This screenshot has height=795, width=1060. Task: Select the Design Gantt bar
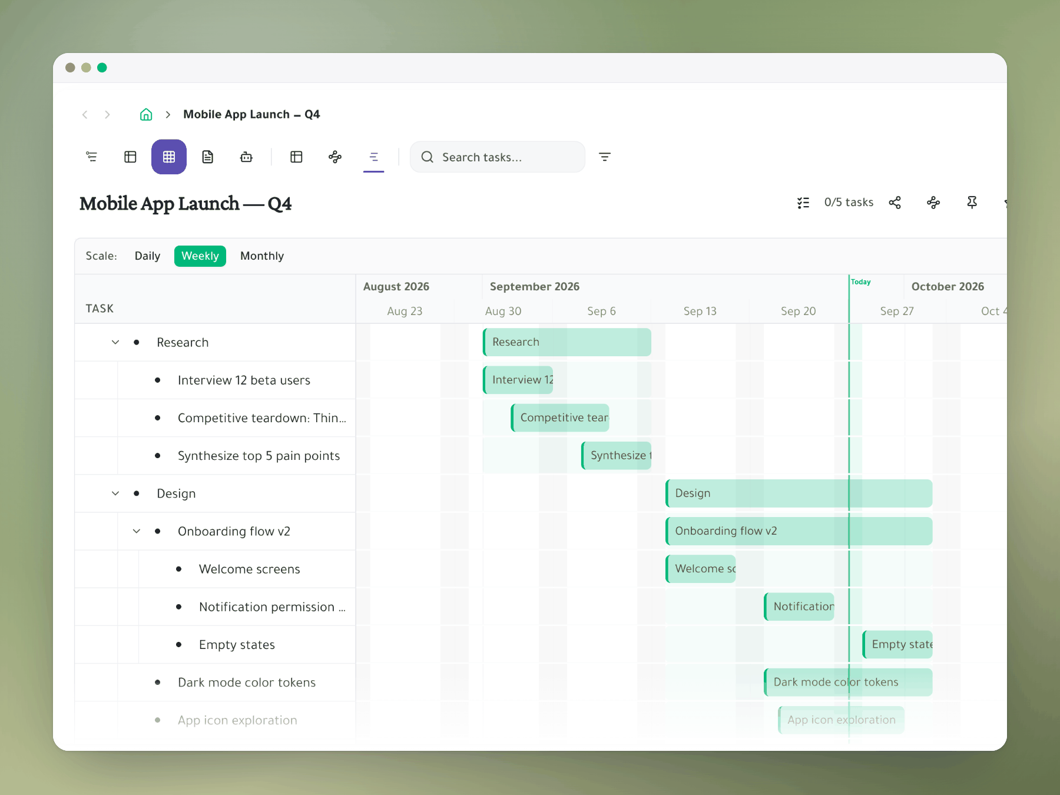(799, 493)
